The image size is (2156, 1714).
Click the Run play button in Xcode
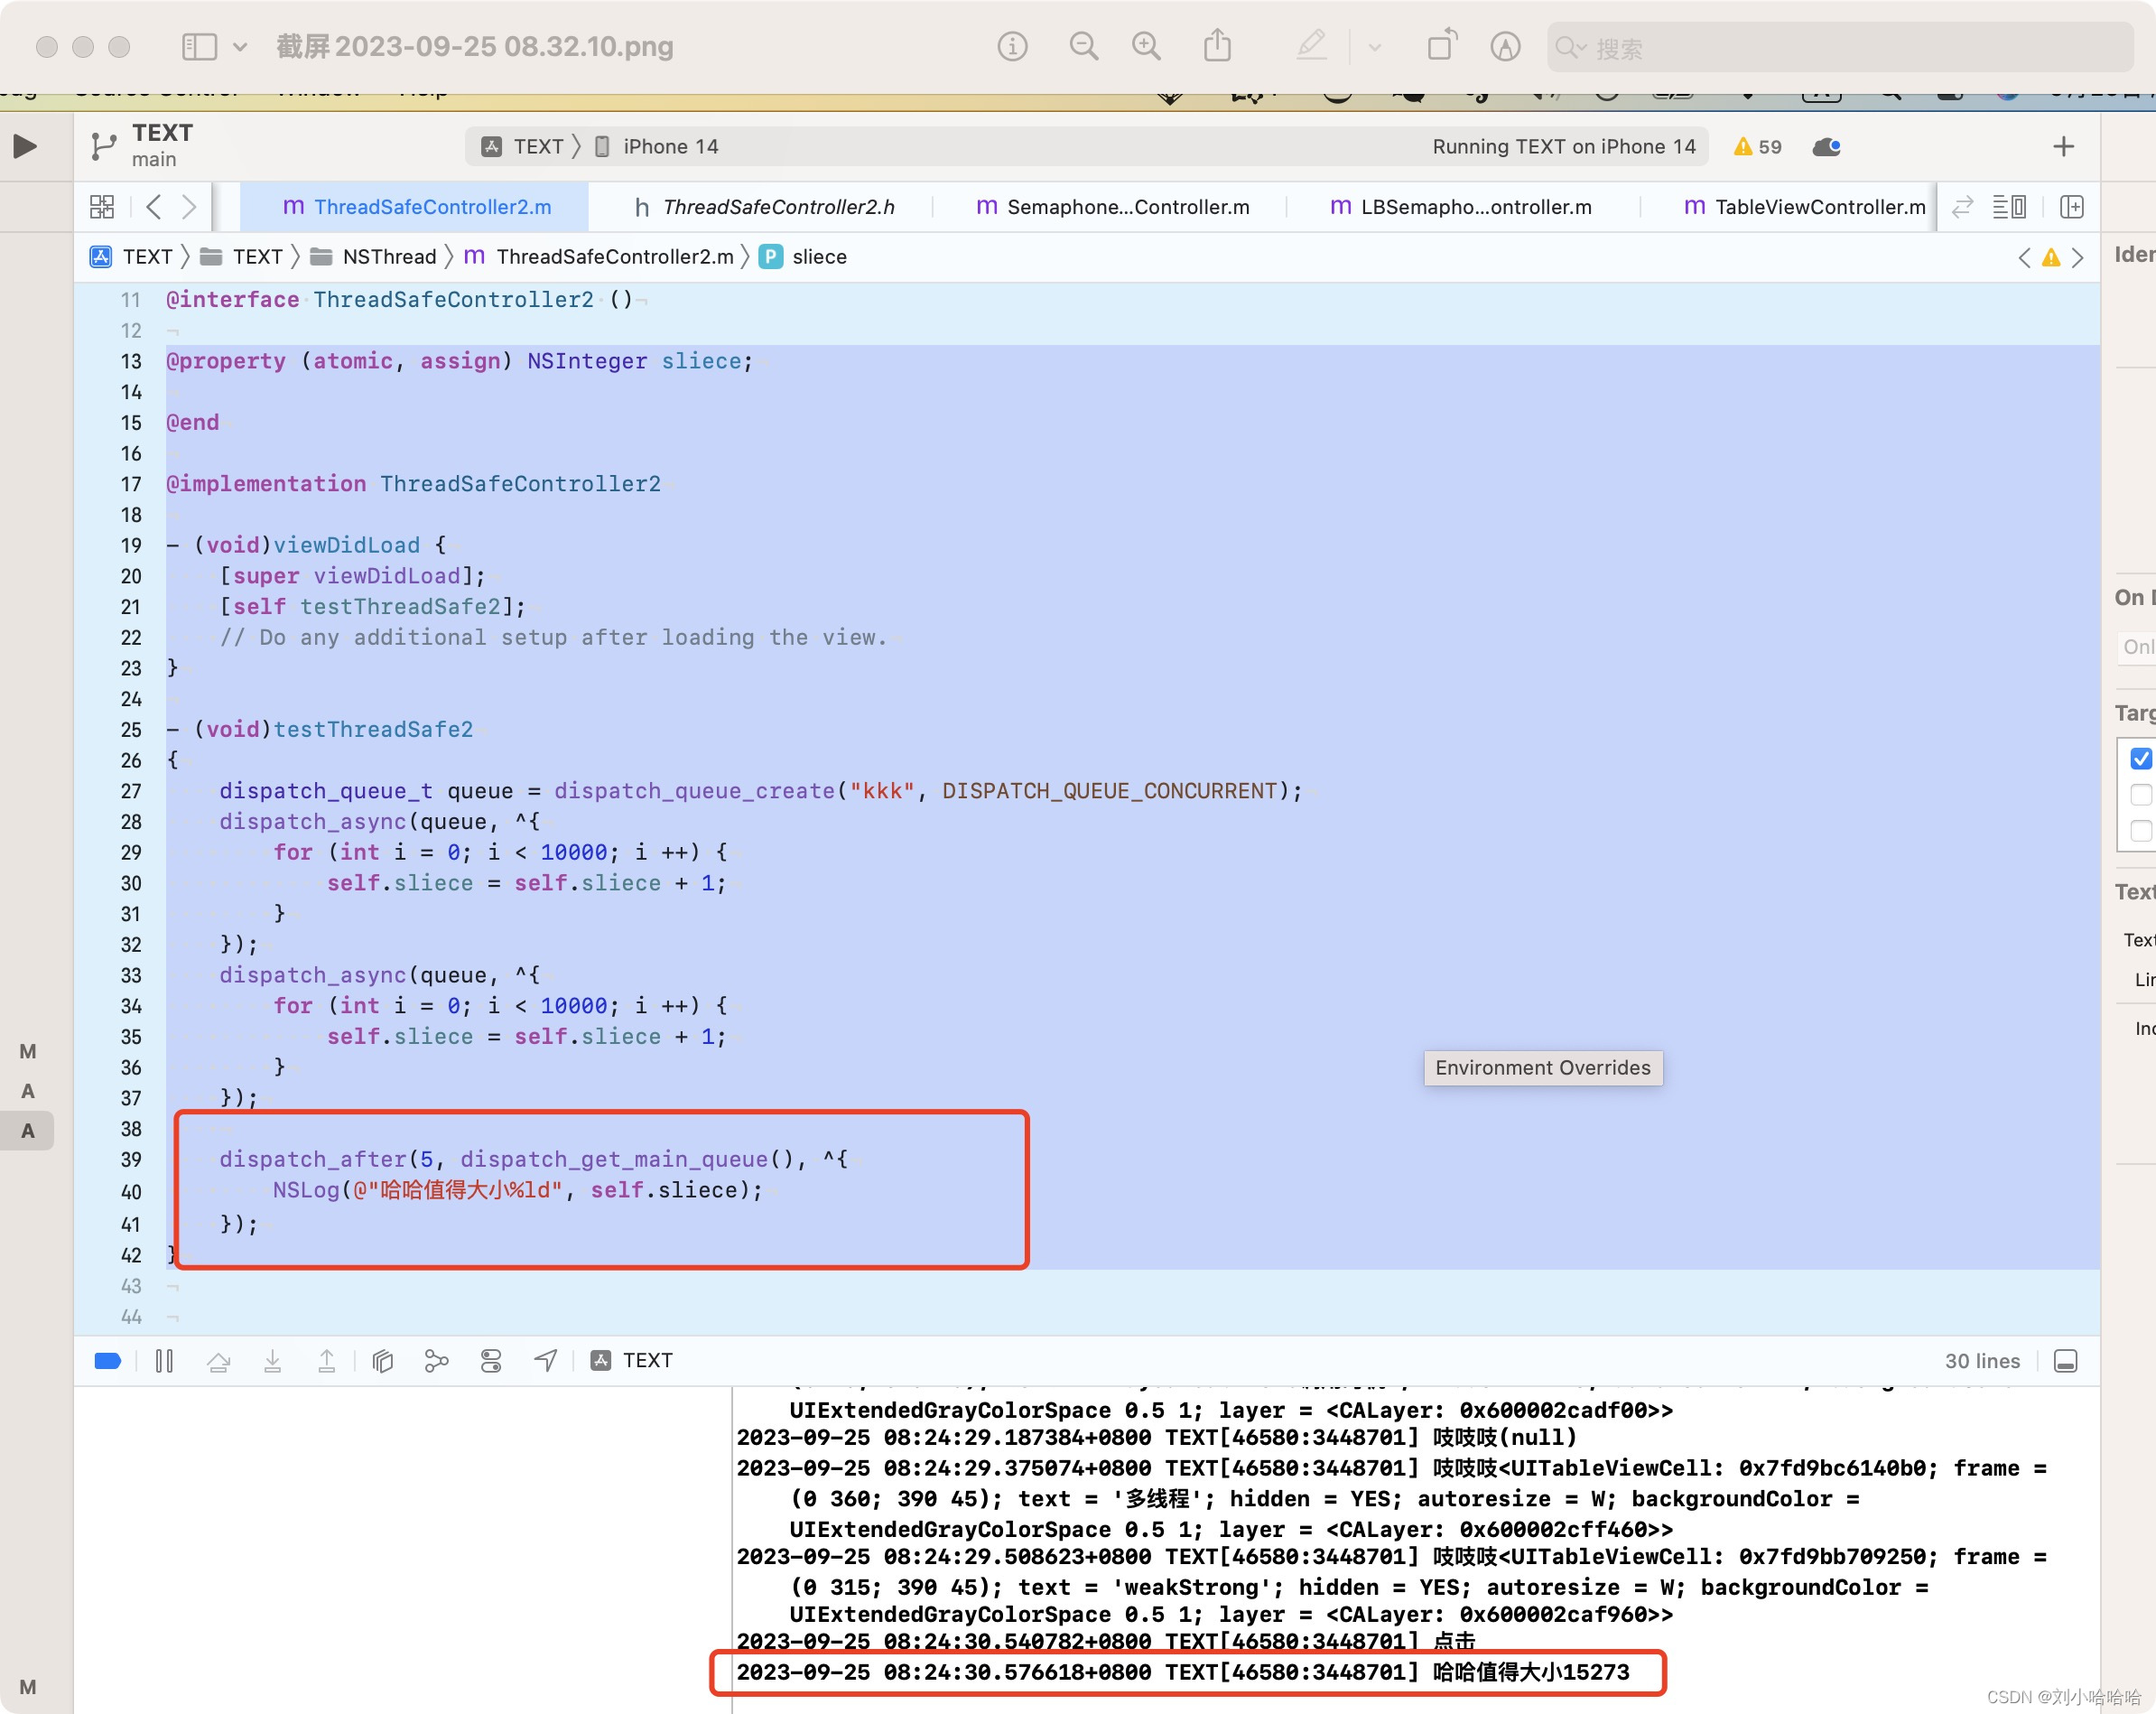26,146
